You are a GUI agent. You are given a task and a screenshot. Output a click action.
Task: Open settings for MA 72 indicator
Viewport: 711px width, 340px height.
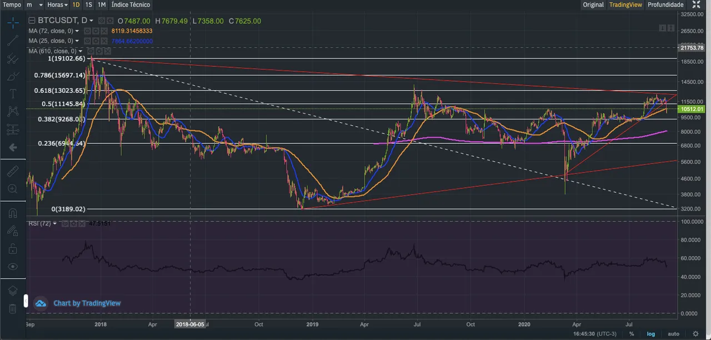pos(96,31)
